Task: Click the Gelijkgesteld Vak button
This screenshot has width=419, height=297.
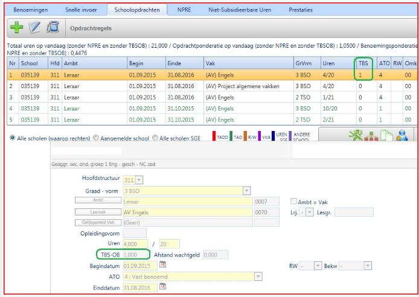Action: point(98,223)
